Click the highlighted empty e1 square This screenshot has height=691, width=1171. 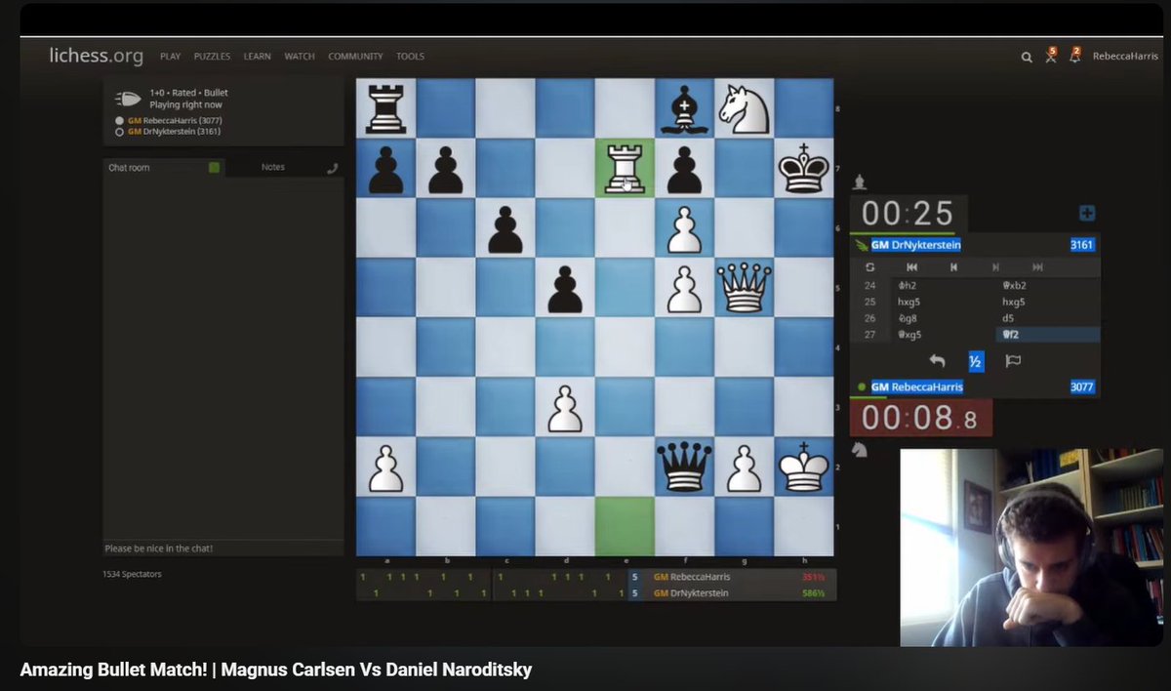coord(626,526)
